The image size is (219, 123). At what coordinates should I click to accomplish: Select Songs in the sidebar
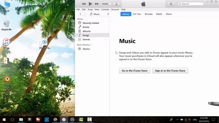92,35
